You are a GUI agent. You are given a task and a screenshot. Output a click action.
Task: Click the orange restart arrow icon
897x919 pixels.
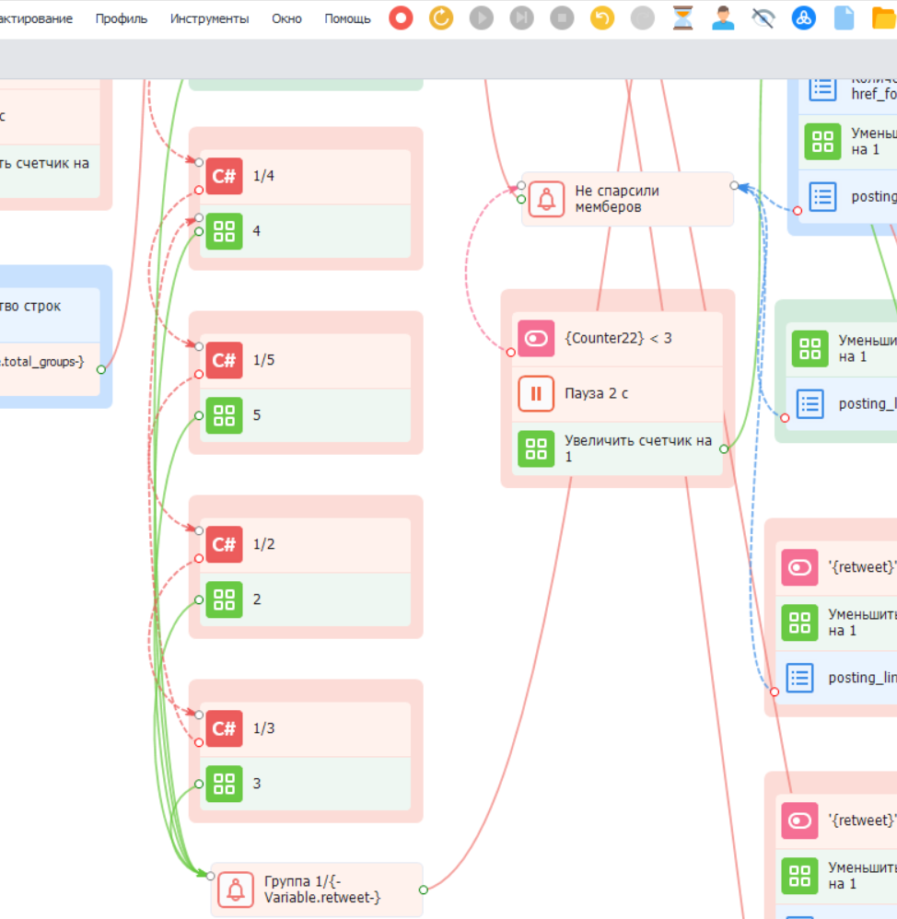click(x=441, y=17)
